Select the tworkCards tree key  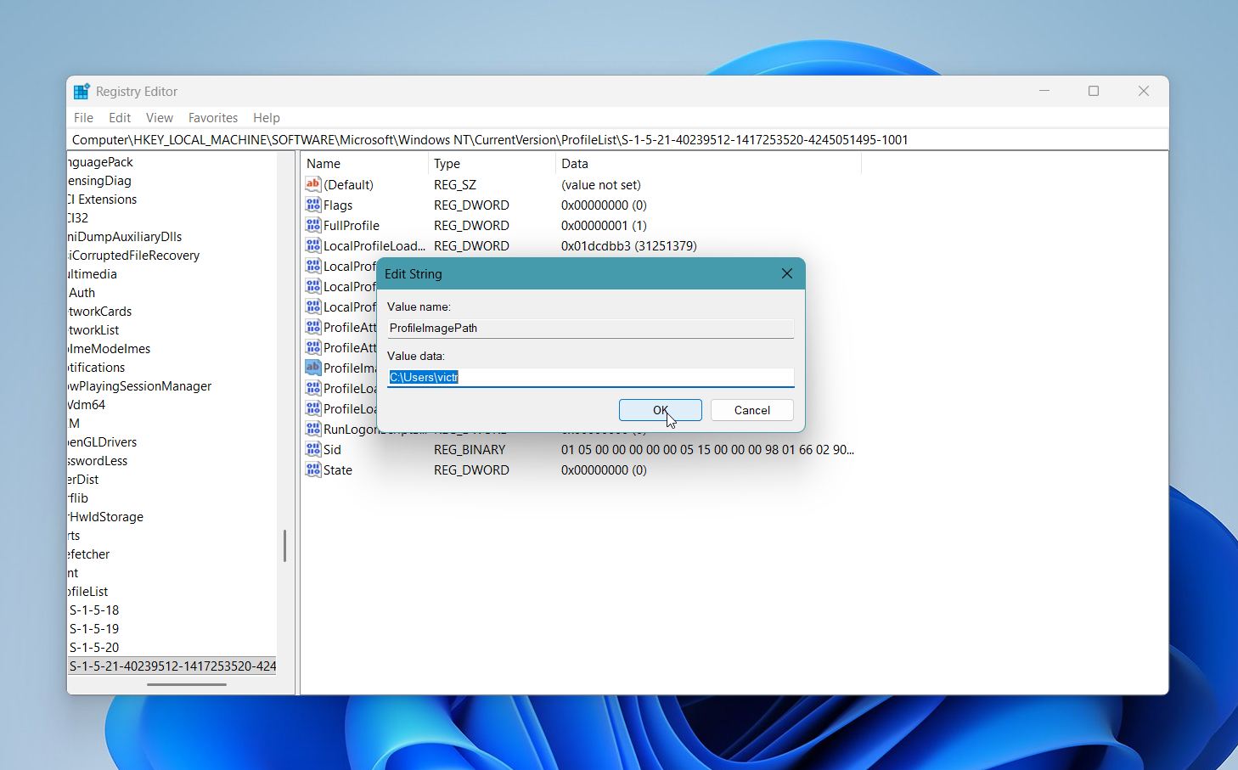(99, 312)
